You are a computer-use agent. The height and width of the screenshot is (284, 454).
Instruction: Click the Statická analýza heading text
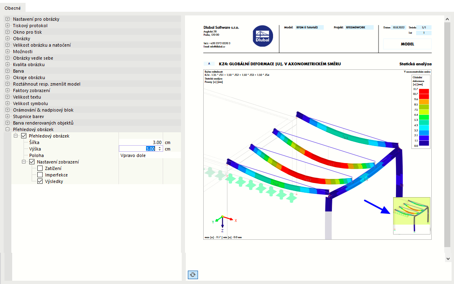415,64
